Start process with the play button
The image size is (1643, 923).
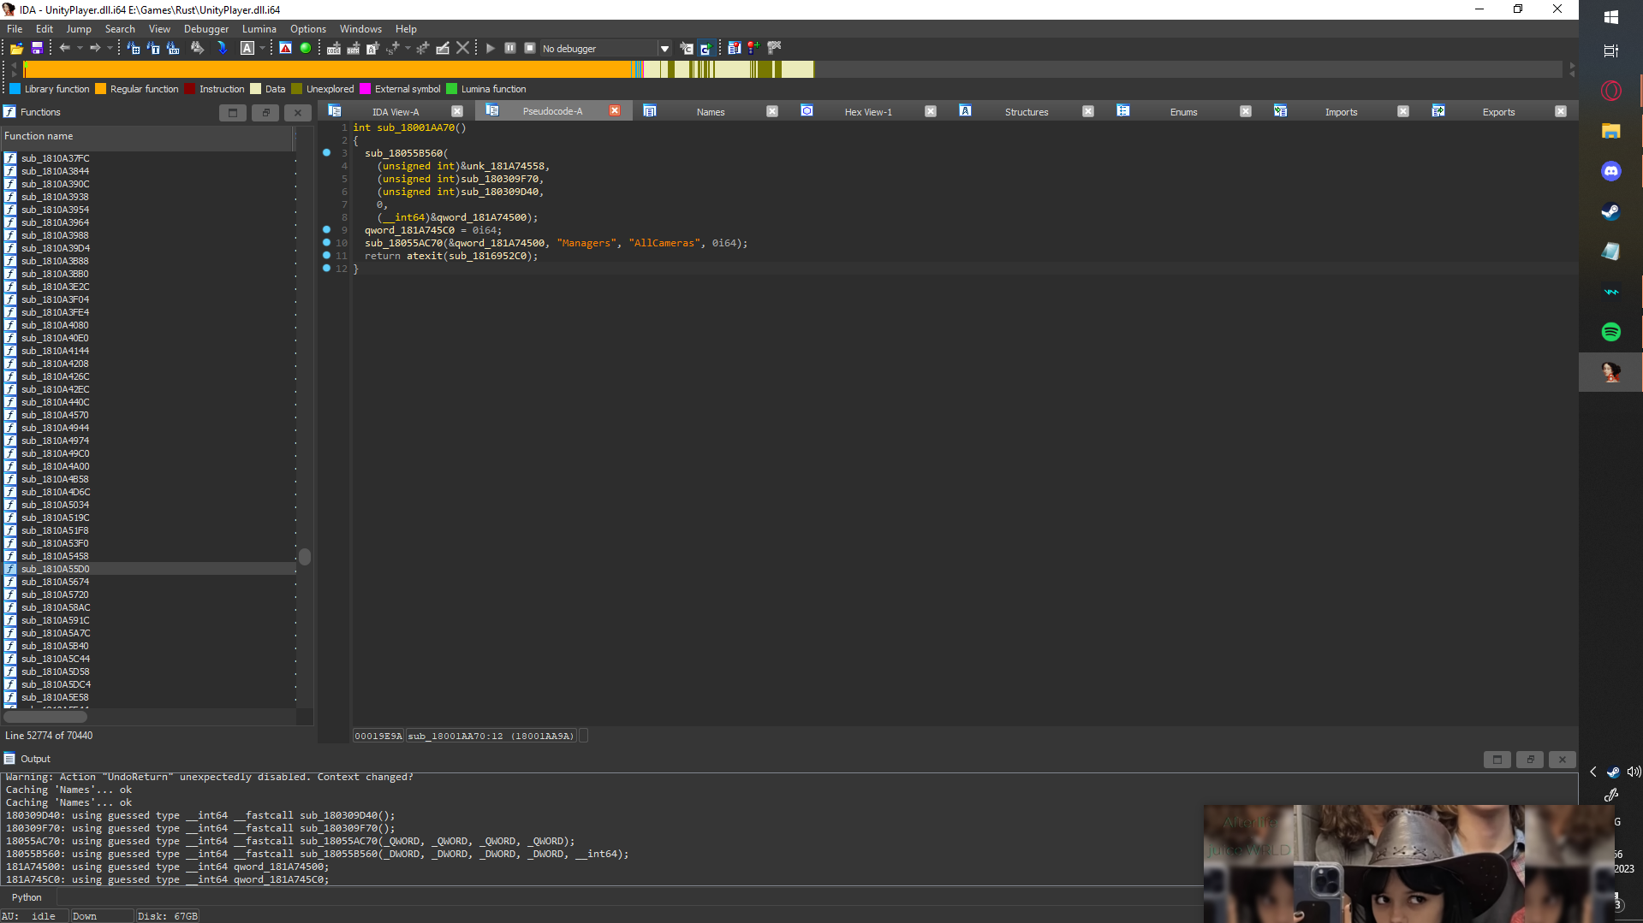coord(491,48)
